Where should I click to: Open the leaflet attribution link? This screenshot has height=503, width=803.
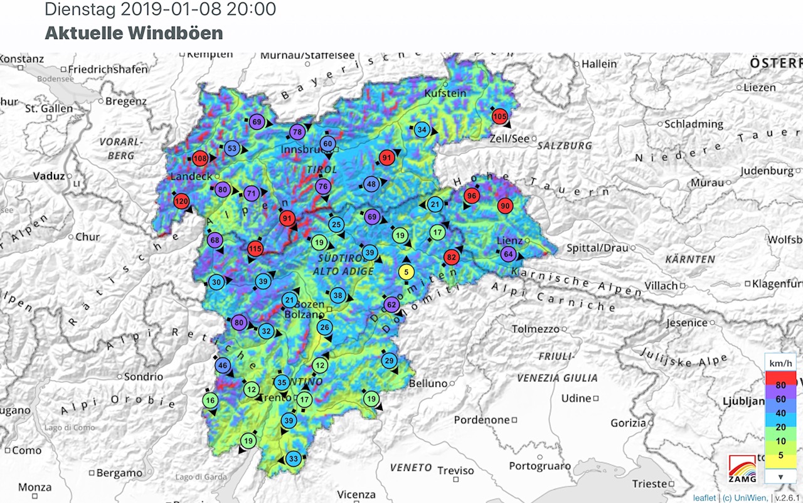pyautogui.click(x=704, y=498)
